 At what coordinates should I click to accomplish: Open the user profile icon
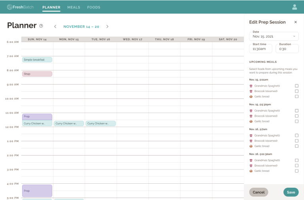pyautogui.click(x=294, y=7)
